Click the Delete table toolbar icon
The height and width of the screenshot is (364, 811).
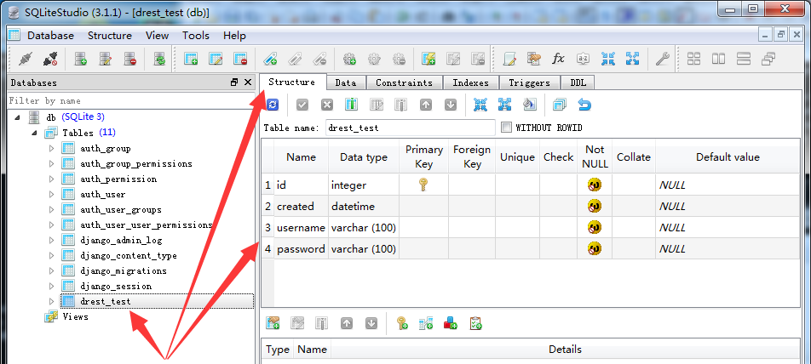(240, 59)
